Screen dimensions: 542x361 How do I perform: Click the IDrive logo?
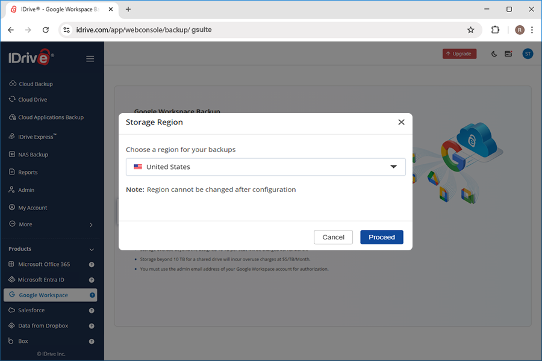31,57
